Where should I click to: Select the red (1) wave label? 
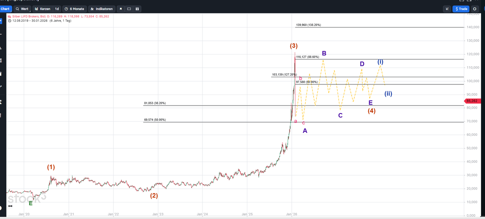click(51, 167)
